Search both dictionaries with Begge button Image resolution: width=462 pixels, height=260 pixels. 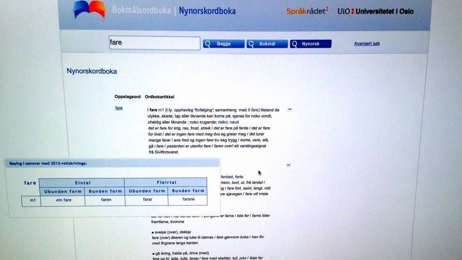point(224,44)
